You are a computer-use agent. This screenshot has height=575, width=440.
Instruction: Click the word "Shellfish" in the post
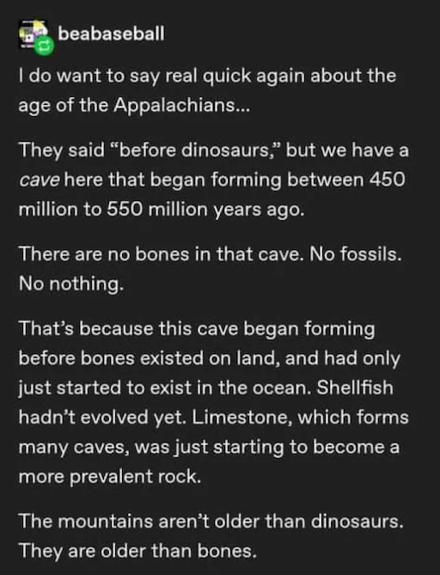[355, 388]
